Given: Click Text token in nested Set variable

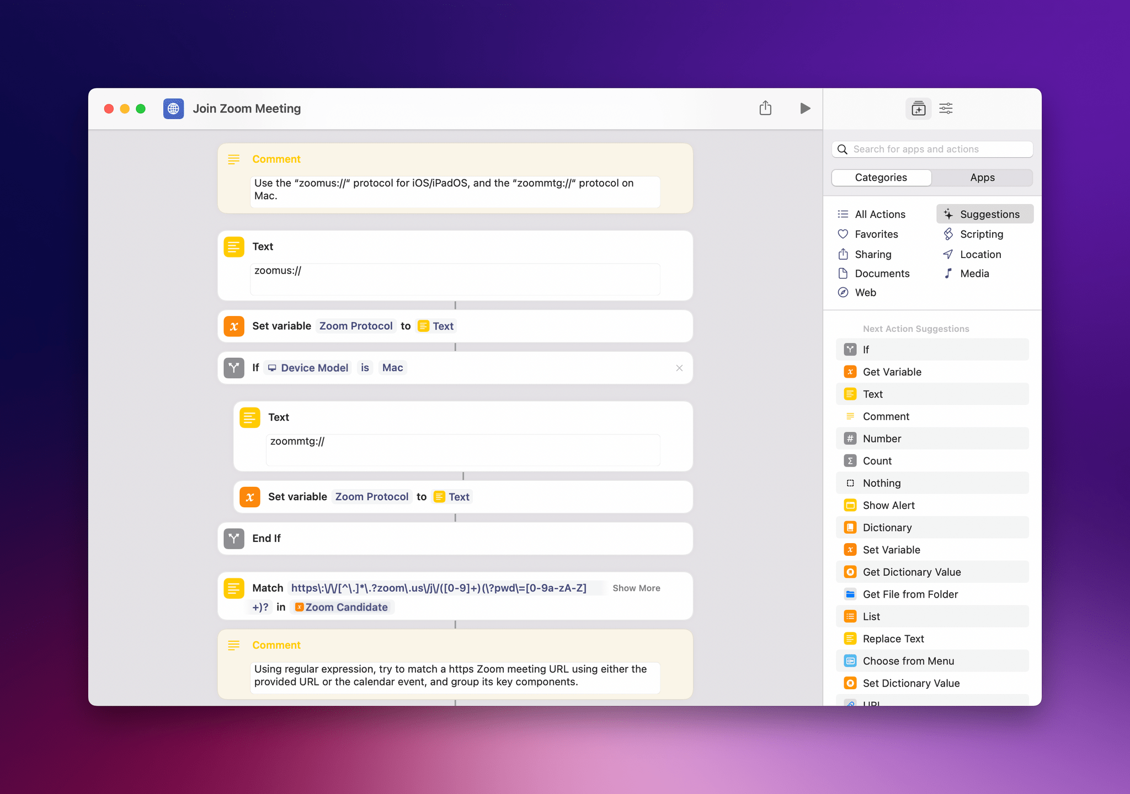Looking at the screenshot, I should tap(452, 497).
